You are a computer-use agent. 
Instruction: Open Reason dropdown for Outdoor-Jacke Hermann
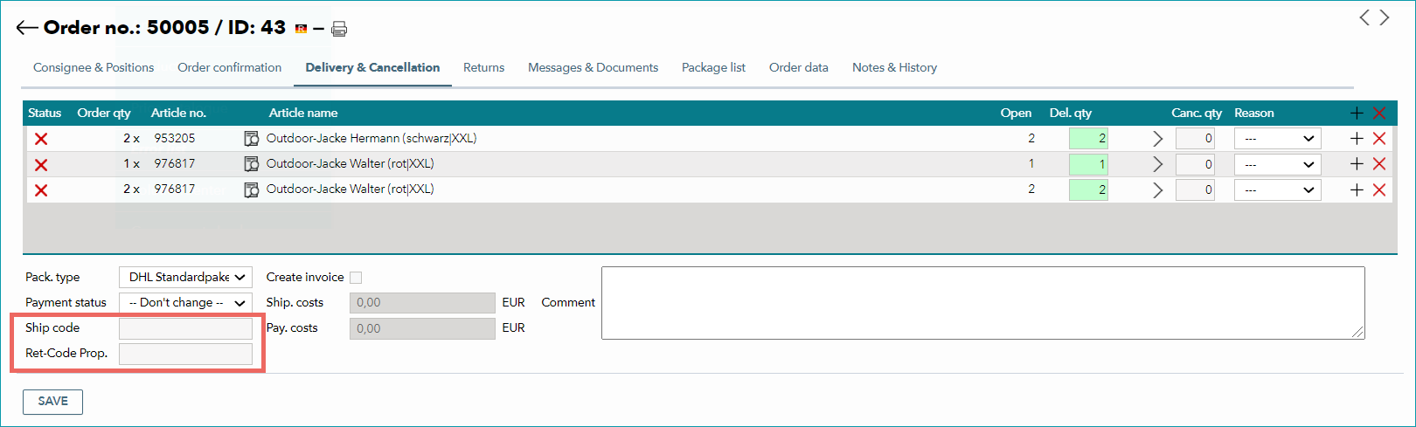[1277, 138]
